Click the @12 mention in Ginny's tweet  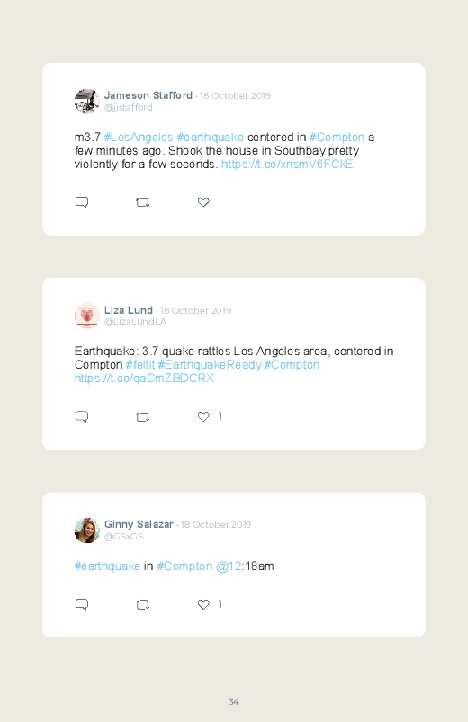[x=229, y=566]
